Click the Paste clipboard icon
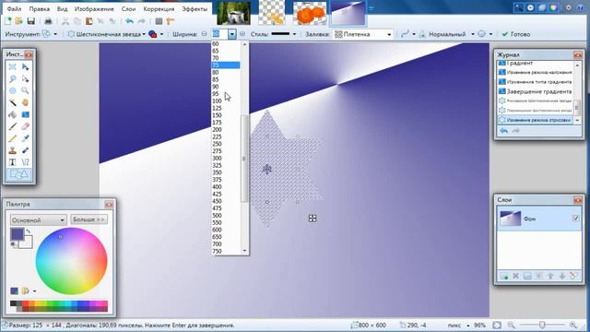Viewport: 590px width, 332px height. [x=88, y=21]
